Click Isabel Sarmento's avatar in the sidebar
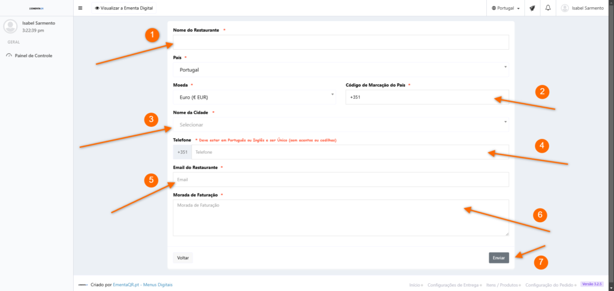The width and height of the screenshot is (614, 291). 10,26
